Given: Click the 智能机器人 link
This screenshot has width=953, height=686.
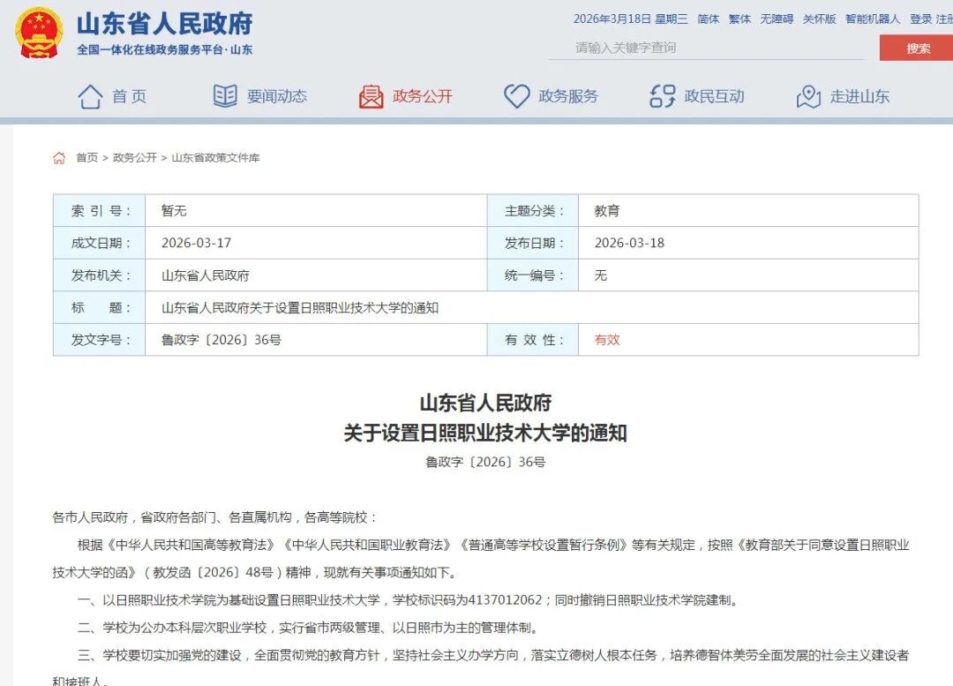Looking at the screenshot, I should [872, 19].
